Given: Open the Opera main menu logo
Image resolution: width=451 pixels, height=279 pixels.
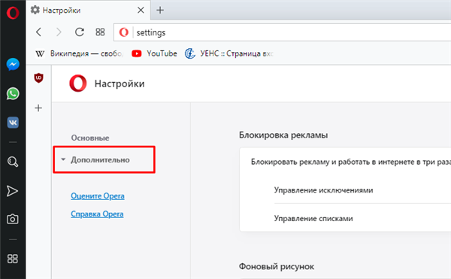Looking at the screenshot, I should tap(13, 13).
